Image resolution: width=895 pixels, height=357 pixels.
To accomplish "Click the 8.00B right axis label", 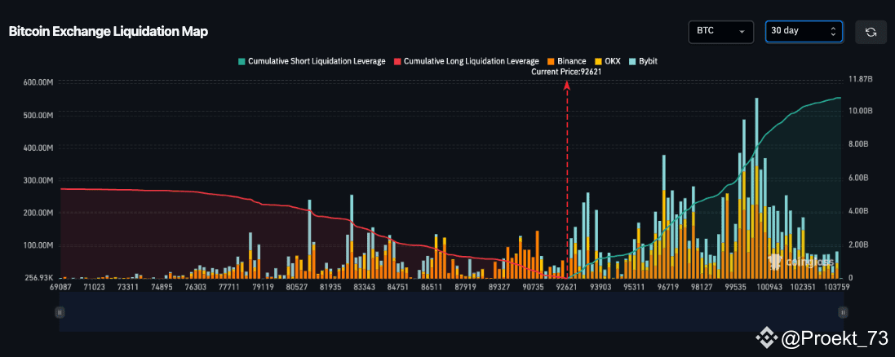I will pos(859,144).
